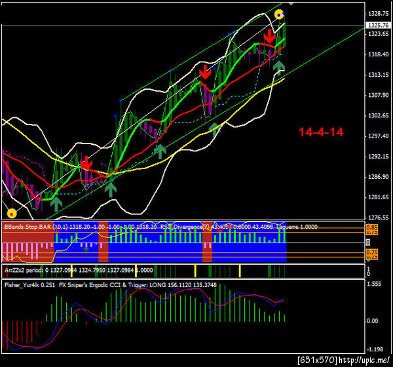Select the green up arrow near 1292.15 level
Viewport: 393px width, 367px height.
point(160,151)
